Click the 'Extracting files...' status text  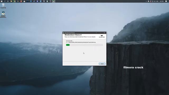69,41
